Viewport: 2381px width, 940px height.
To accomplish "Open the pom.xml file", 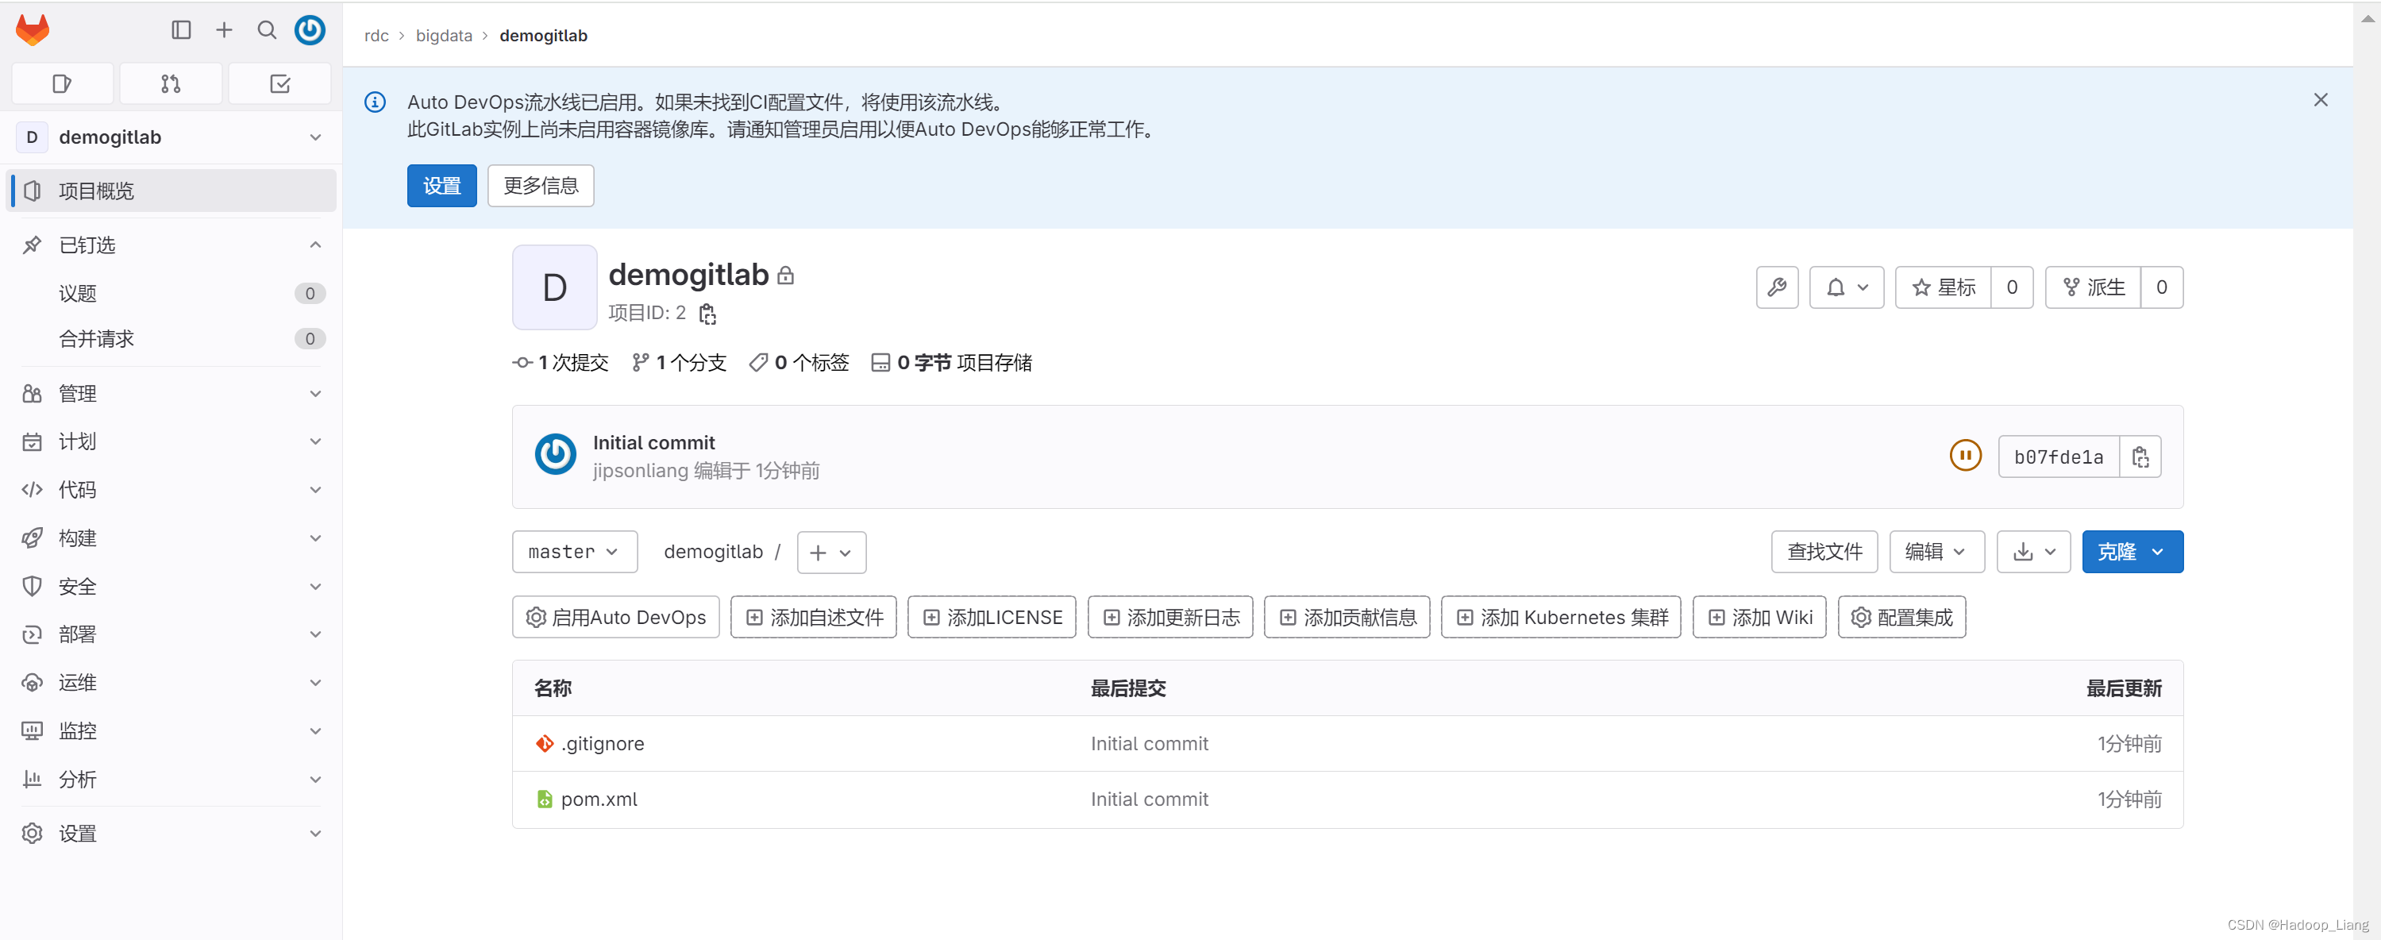I will (x=598, y=798).
